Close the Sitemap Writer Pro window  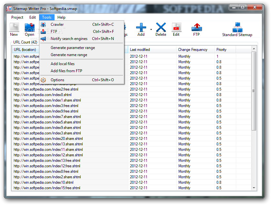coord(255,7)
